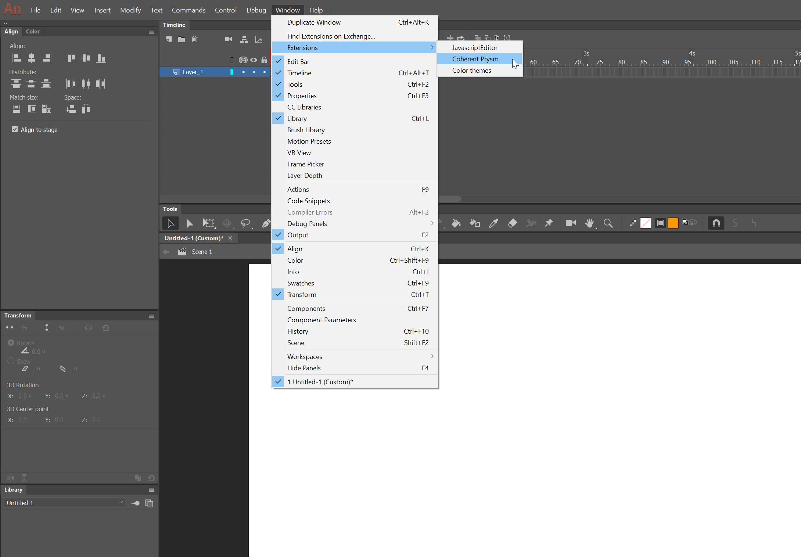Select the Hand tool
801x557 pixels.
pyautogui.click(x=589, y=223)
